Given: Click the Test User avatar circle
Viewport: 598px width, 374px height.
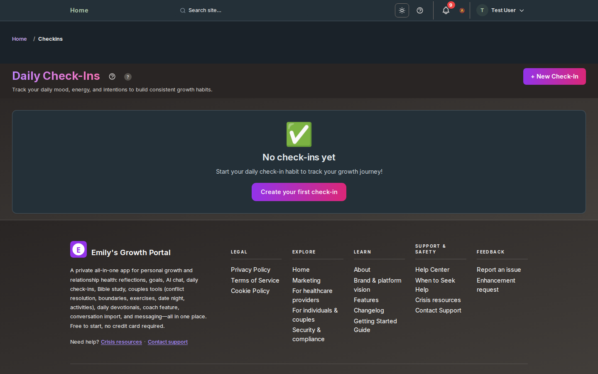Looking at the screenshot, I should (x=482, y=10).
